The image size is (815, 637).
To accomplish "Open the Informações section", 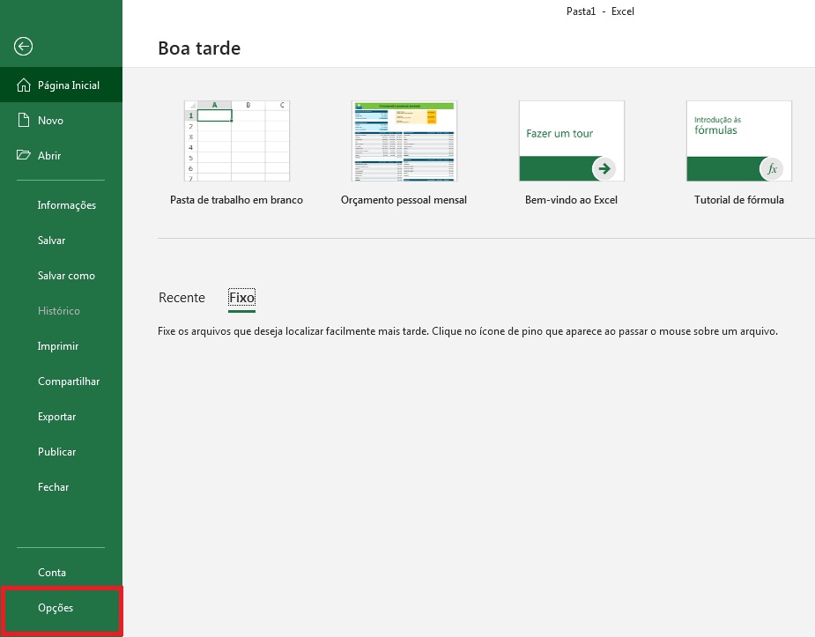I will coord(61,205).
